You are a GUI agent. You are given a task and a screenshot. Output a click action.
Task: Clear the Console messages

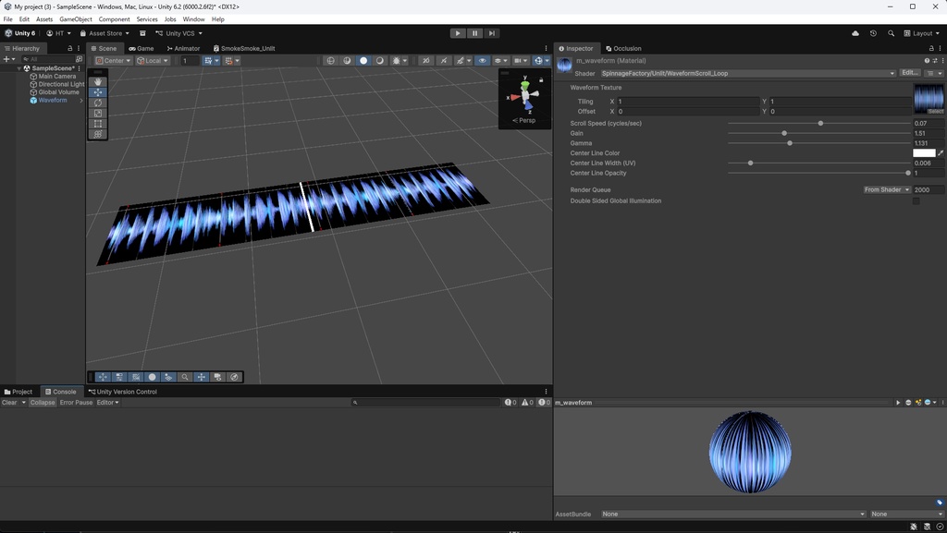pos(10,402)
